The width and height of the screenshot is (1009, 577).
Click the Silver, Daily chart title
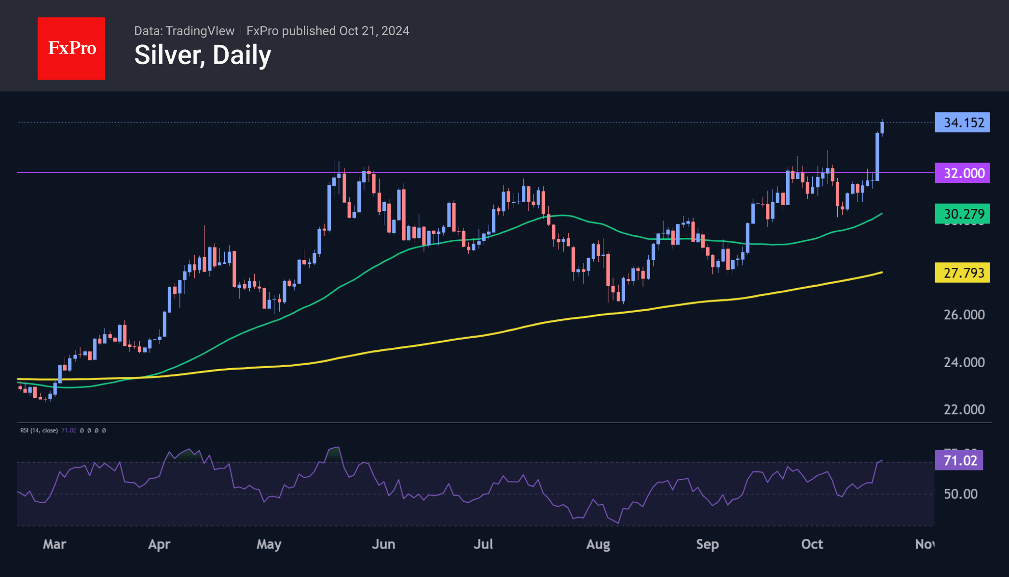click(x=203, y=55)
